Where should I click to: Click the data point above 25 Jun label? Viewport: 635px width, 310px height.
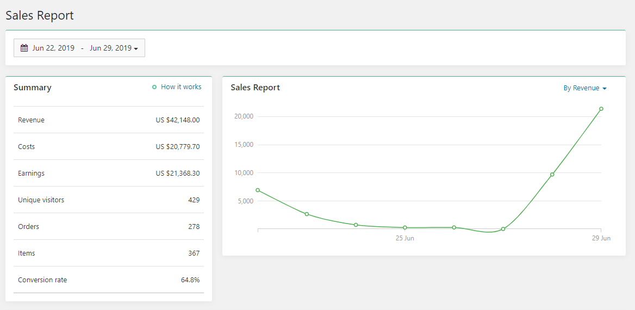405,227
